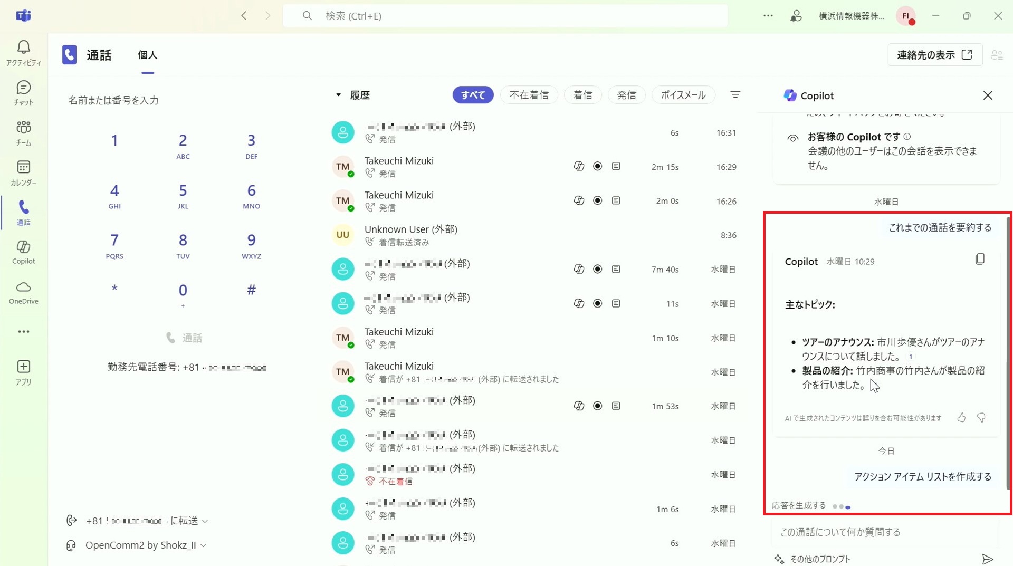This screenshot has width=1013, height=566.
Task: Collapse the 履歴 history section
Action: click(338, 95)
